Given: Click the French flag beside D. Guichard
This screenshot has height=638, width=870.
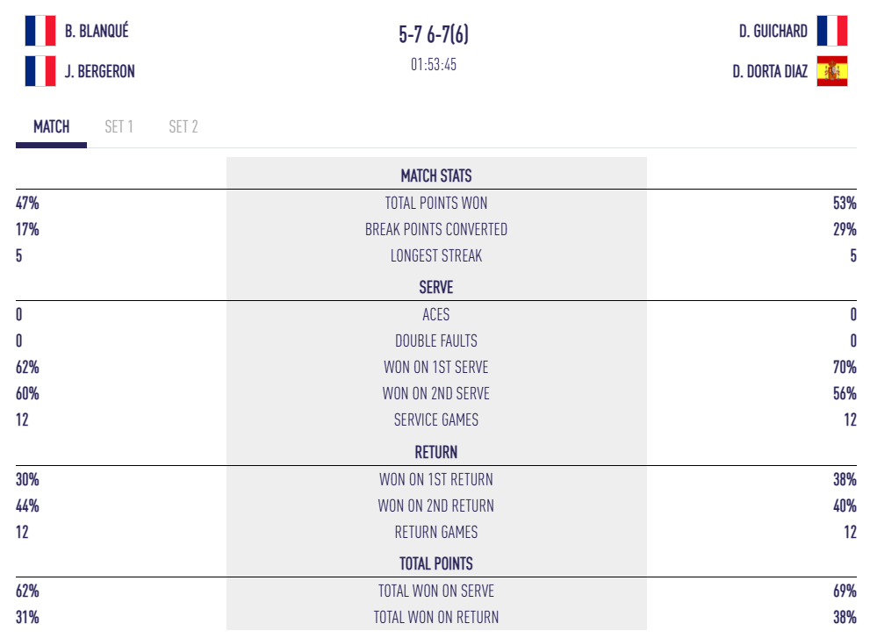Looking at the screenshot, I should coord(831,31).
